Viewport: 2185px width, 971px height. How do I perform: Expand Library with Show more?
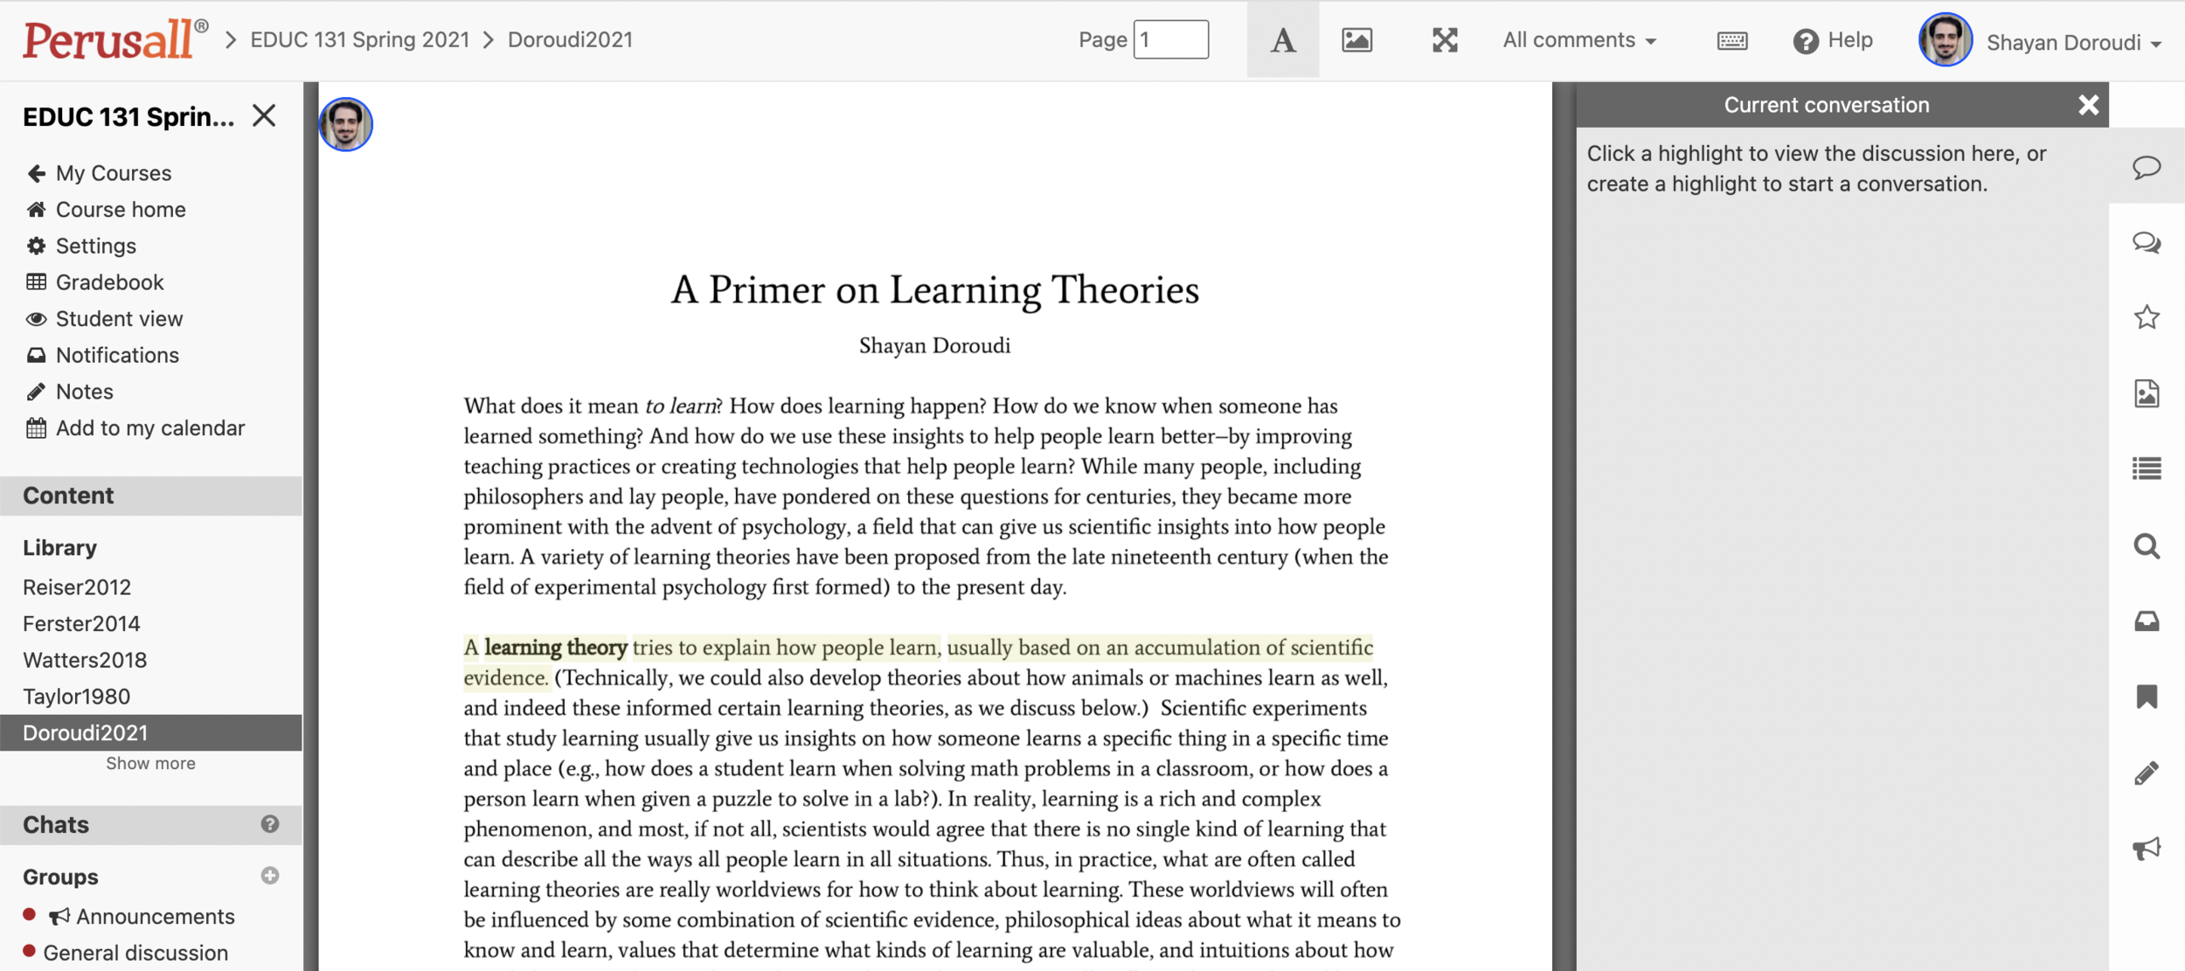point(150,763)
